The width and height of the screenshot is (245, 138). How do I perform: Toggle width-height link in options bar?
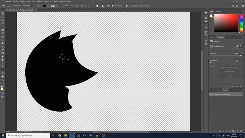point(82,6)
